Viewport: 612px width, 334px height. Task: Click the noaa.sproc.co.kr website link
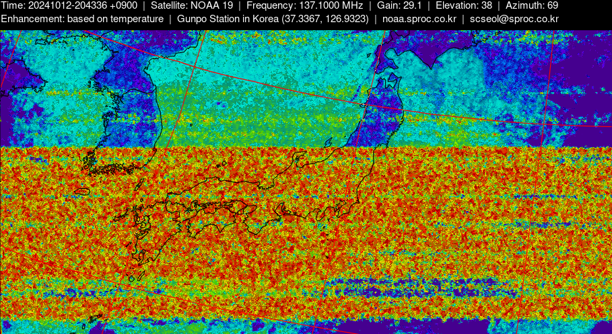[419, 19]
